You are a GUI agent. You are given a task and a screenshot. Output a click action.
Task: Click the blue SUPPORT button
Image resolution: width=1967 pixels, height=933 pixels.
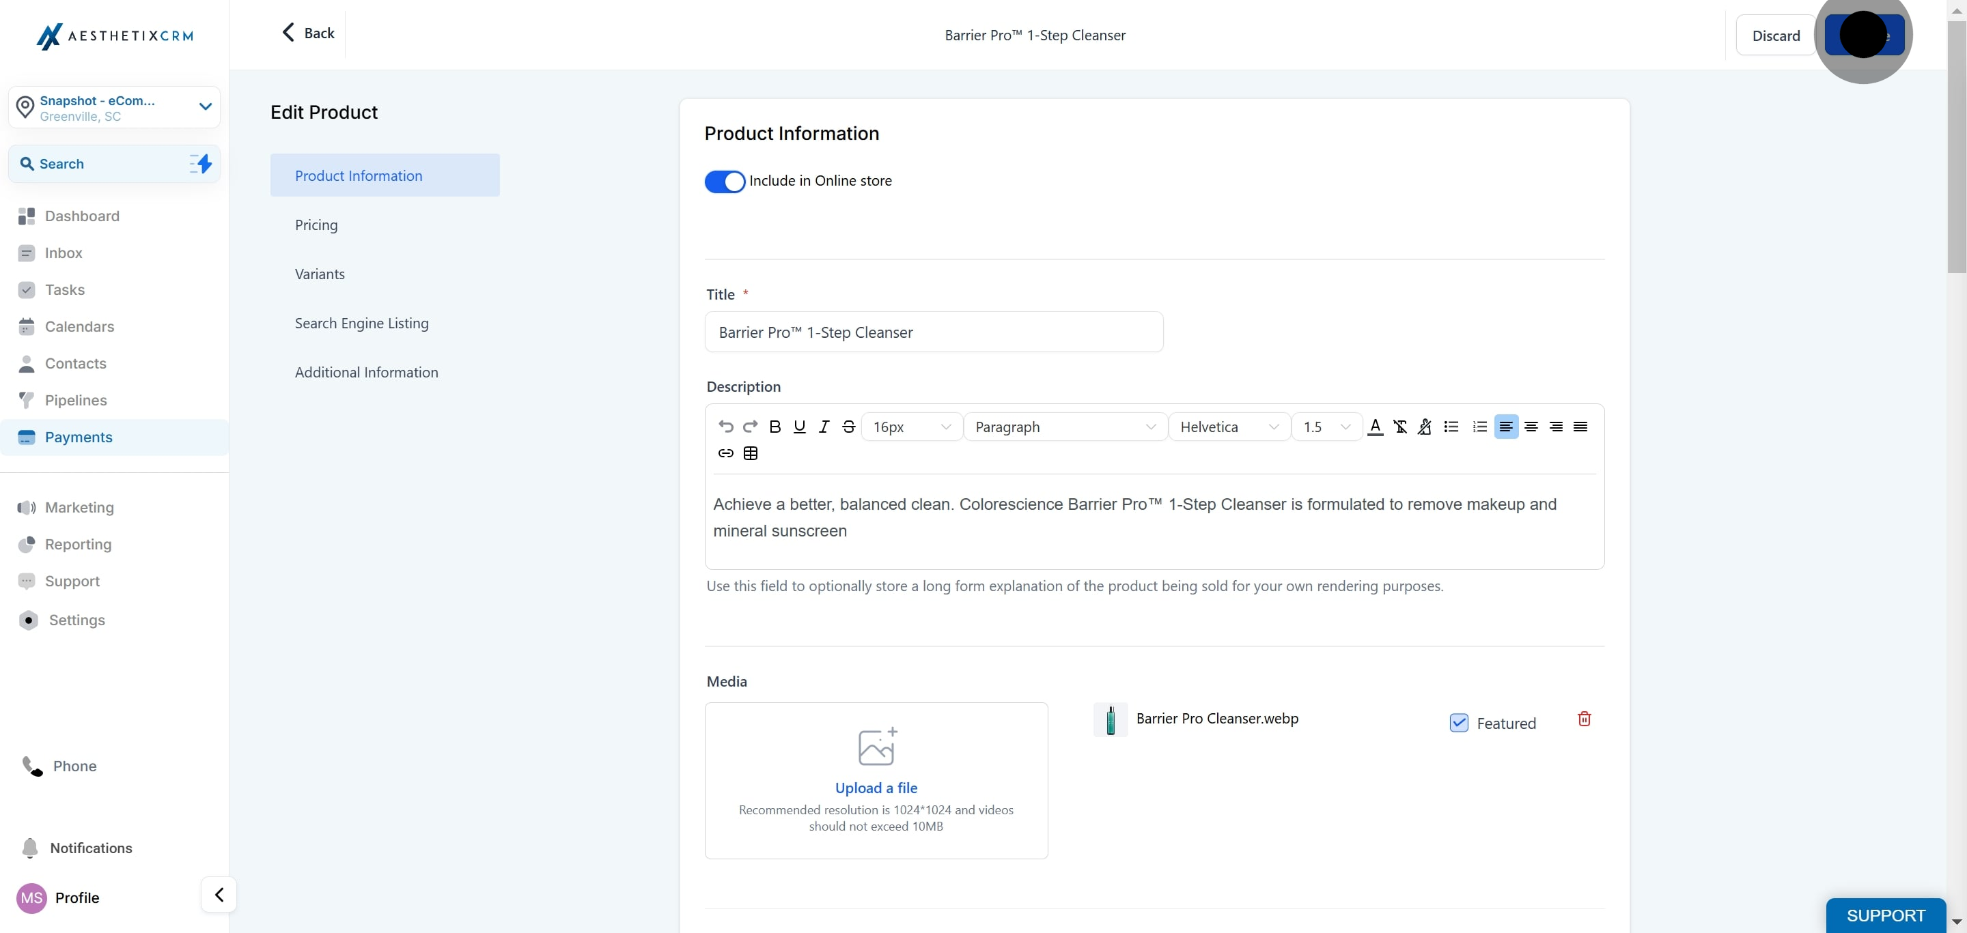(x=1885, y=915)
